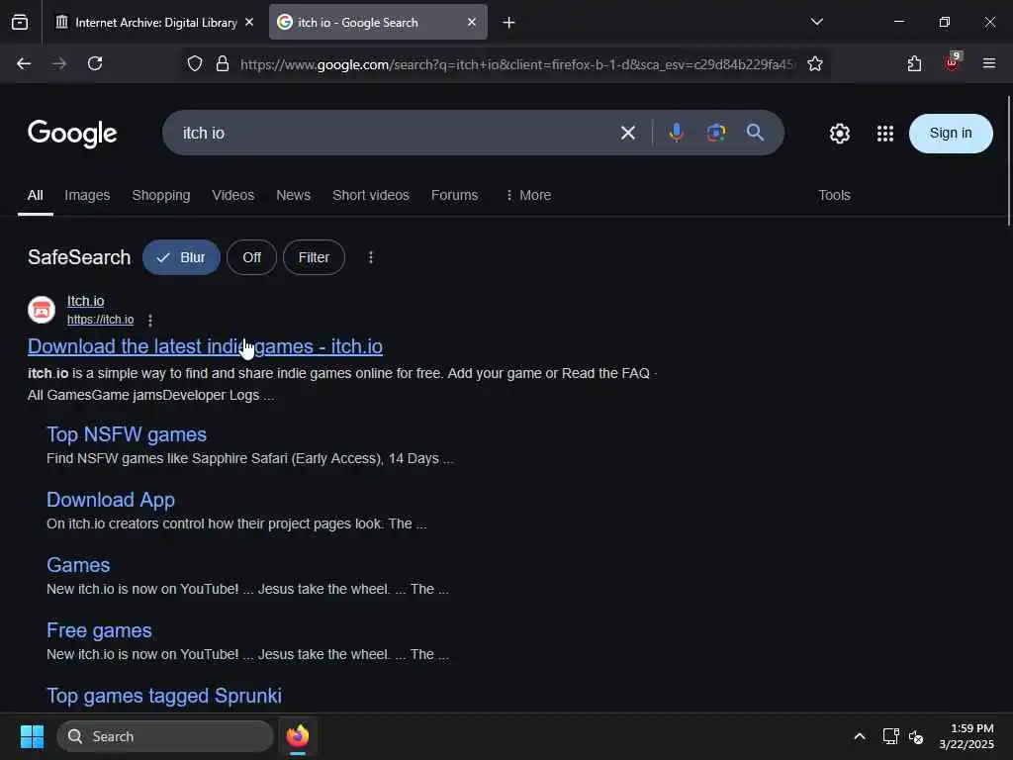Open the muted volume tray icon
Viewport: 1013px width, 760px height.
(x=916, y=736)
